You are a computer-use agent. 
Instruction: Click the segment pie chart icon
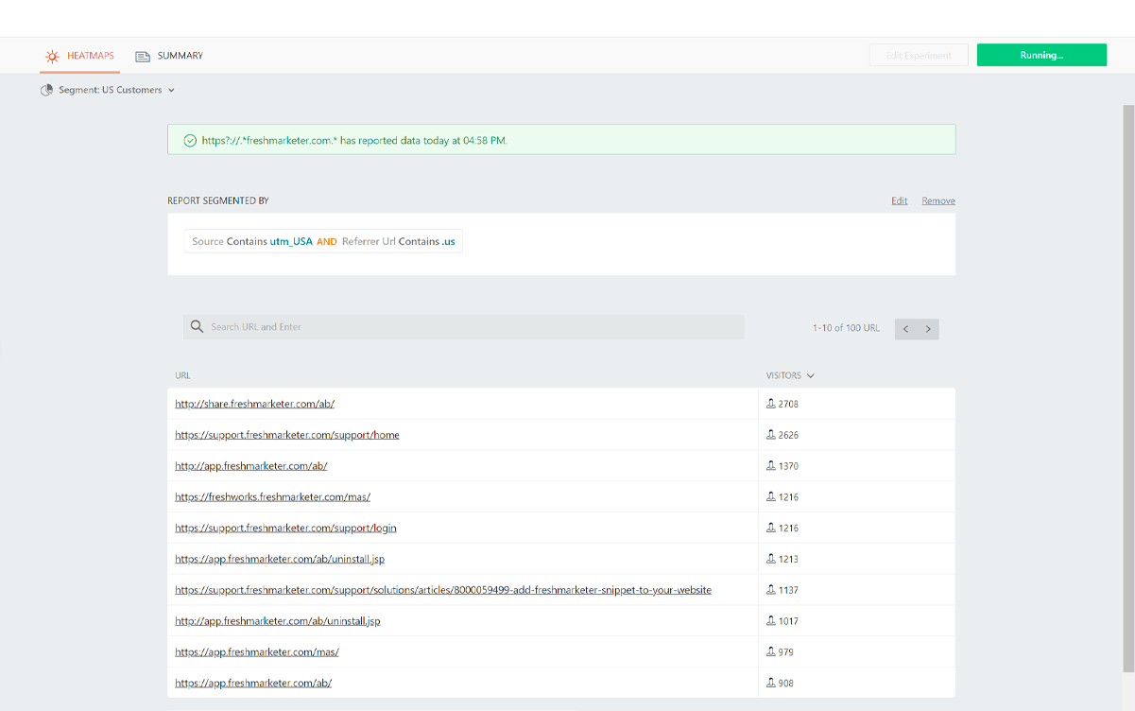(x=46, y=91)
